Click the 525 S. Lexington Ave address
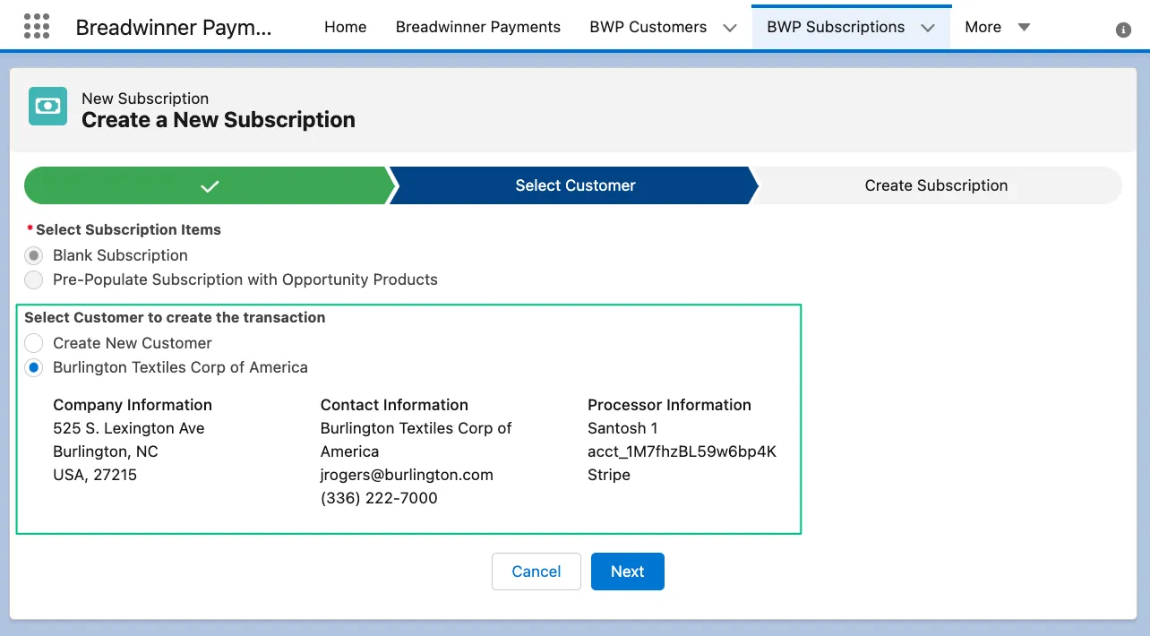This screenshot has height=636, width=1150. 129,428
